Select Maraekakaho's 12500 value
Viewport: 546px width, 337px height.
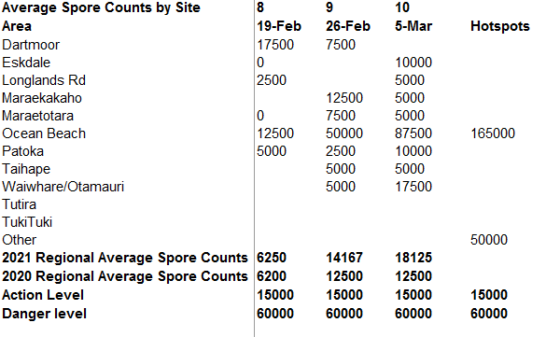tap(344, 98)
